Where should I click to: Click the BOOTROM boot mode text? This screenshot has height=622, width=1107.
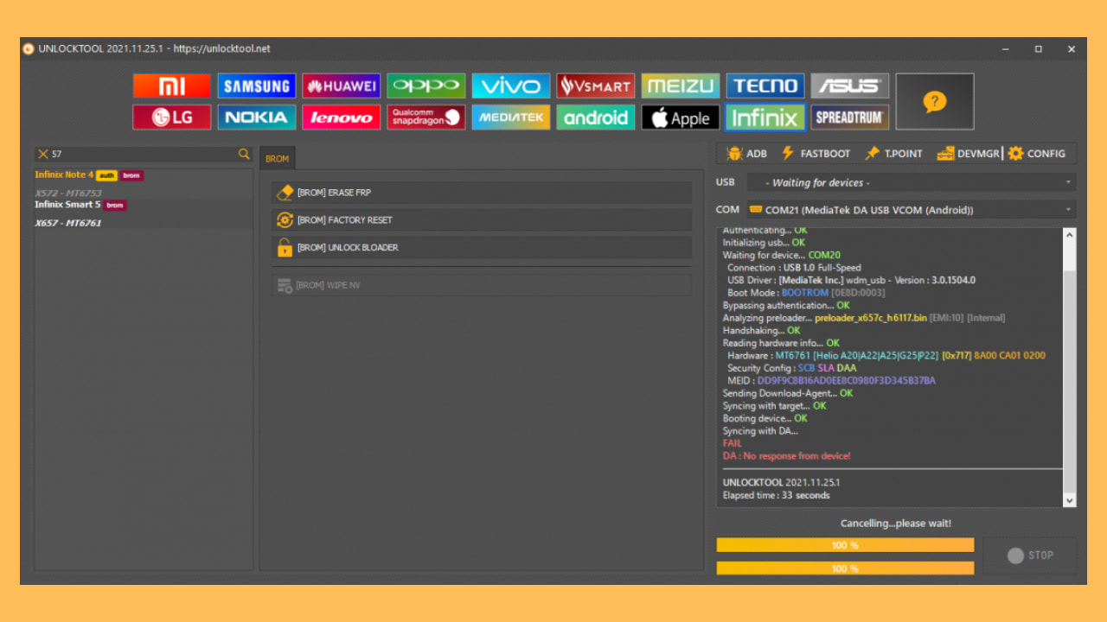(x=804, y=293)
